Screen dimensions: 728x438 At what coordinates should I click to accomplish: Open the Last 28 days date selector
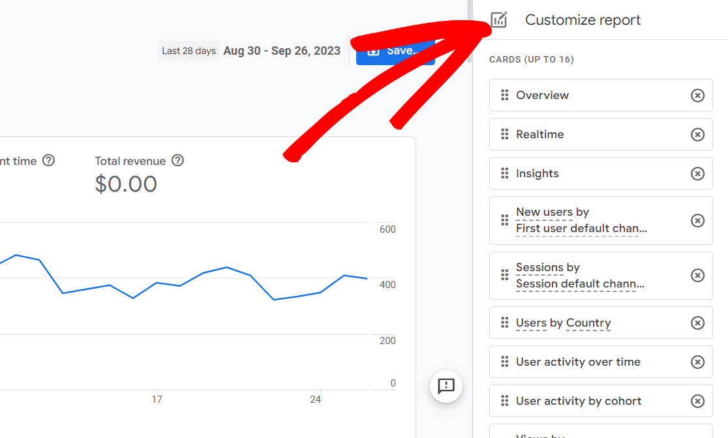189,50
